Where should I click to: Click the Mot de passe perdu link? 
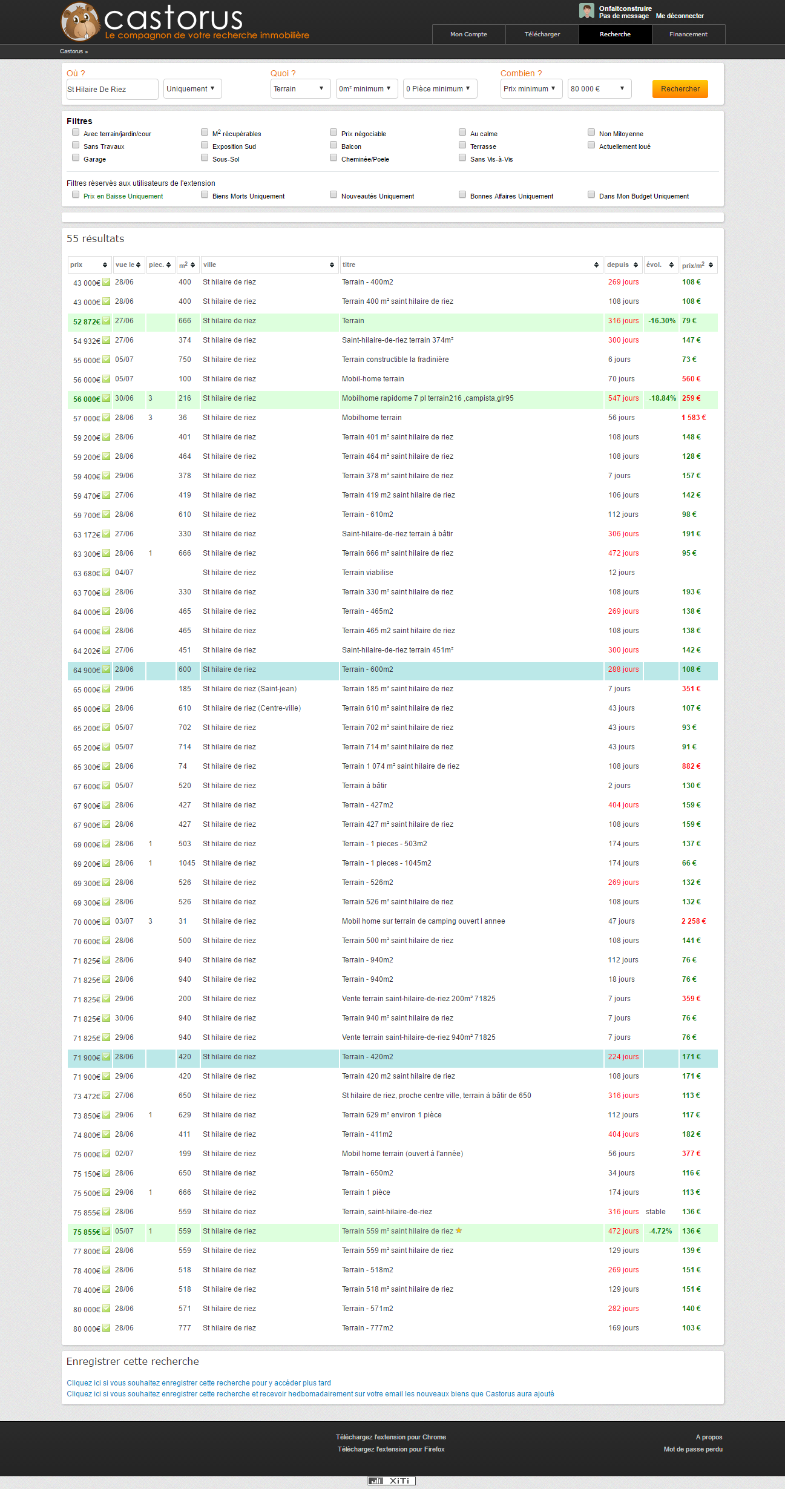coord(693,1449)
